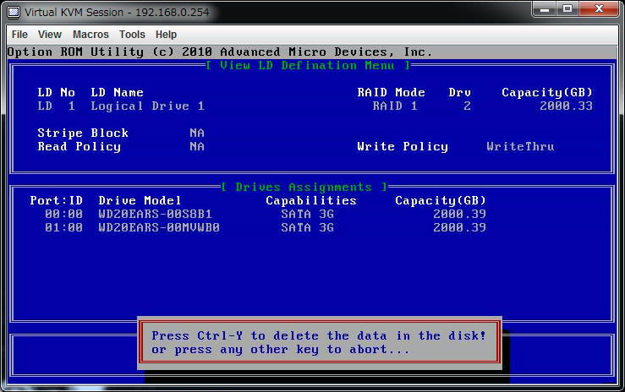Click the 'LD No' column header

tap(56, 92)
